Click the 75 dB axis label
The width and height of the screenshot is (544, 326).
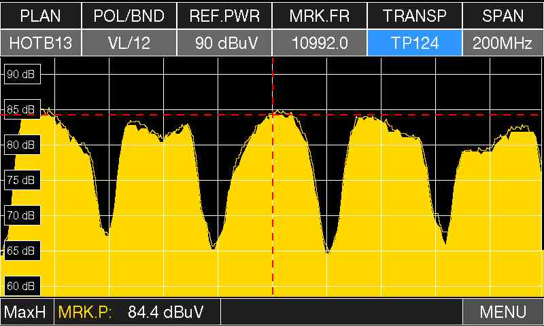(x=22, y=180)
